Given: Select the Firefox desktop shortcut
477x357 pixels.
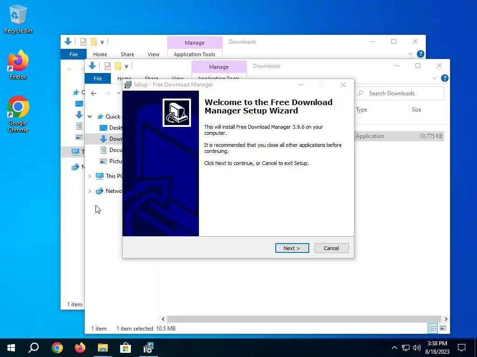Looking at the screenshot, I should point(18,65).
